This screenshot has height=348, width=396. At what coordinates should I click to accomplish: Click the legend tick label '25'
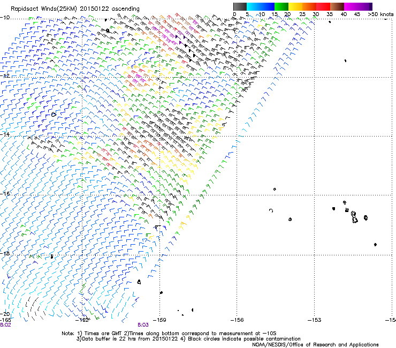(x=302, y=14)
